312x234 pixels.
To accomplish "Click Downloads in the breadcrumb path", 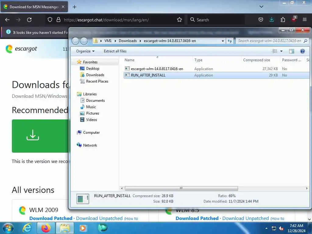I will click(128, 41).
